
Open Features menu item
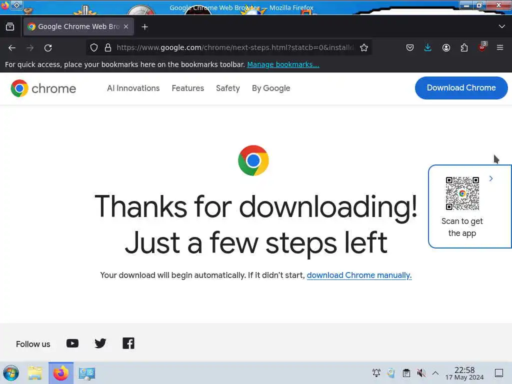pyautogui.click(x=188, y=88)
